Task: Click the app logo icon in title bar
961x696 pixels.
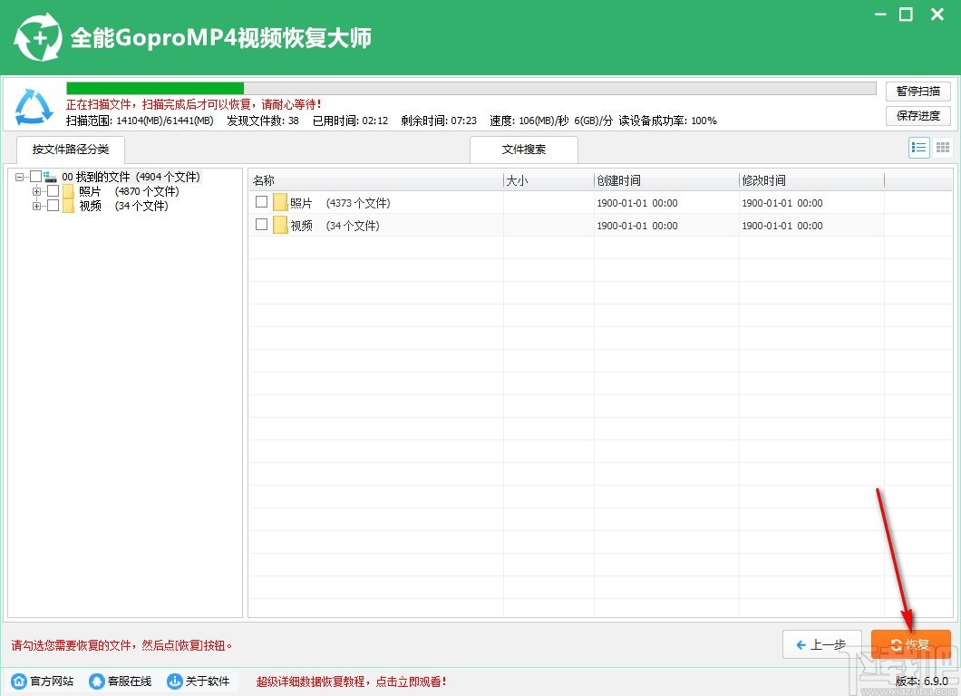Action: pyautogui.click(x=38, y=38)
